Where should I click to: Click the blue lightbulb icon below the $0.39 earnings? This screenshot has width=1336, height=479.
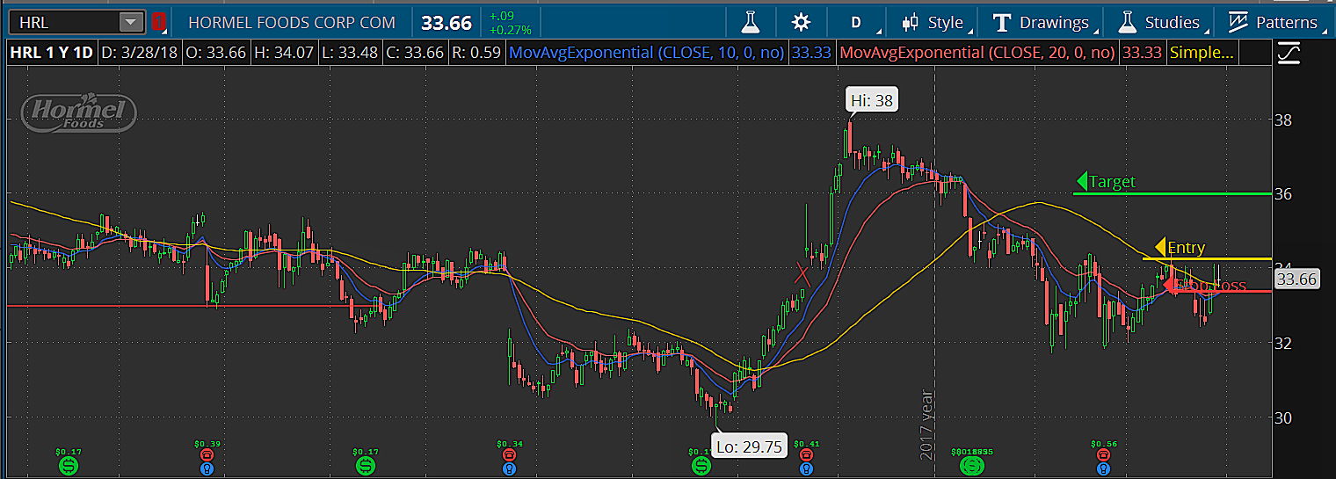(x=207, y=468)
